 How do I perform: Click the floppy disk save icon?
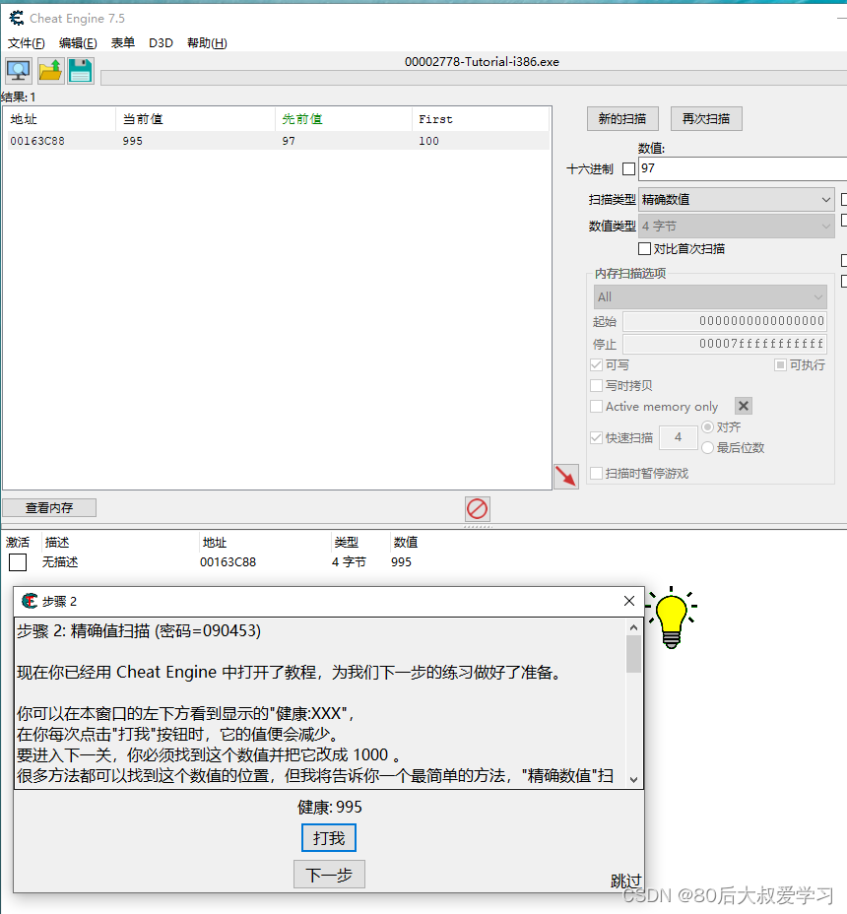[x=81, y=71]
